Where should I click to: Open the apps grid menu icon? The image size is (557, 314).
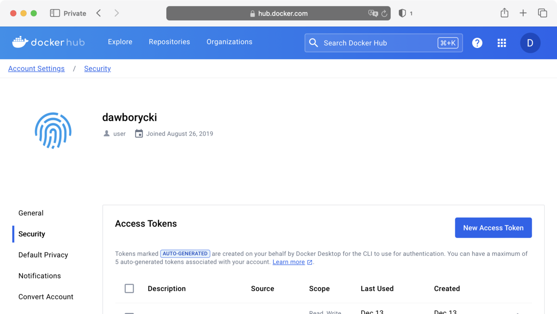[x=502, y=43]
